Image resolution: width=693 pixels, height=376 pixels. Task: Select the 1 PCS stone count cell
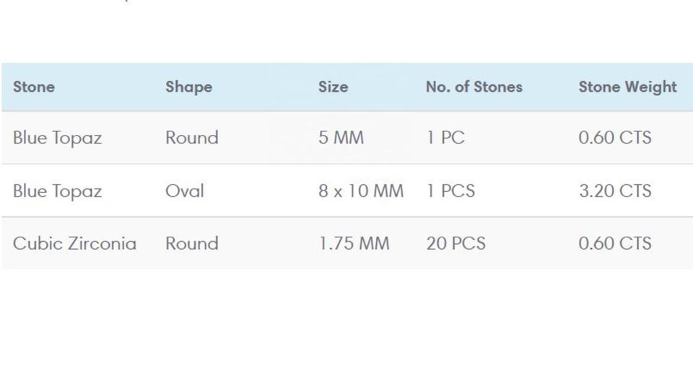point(450,191)
